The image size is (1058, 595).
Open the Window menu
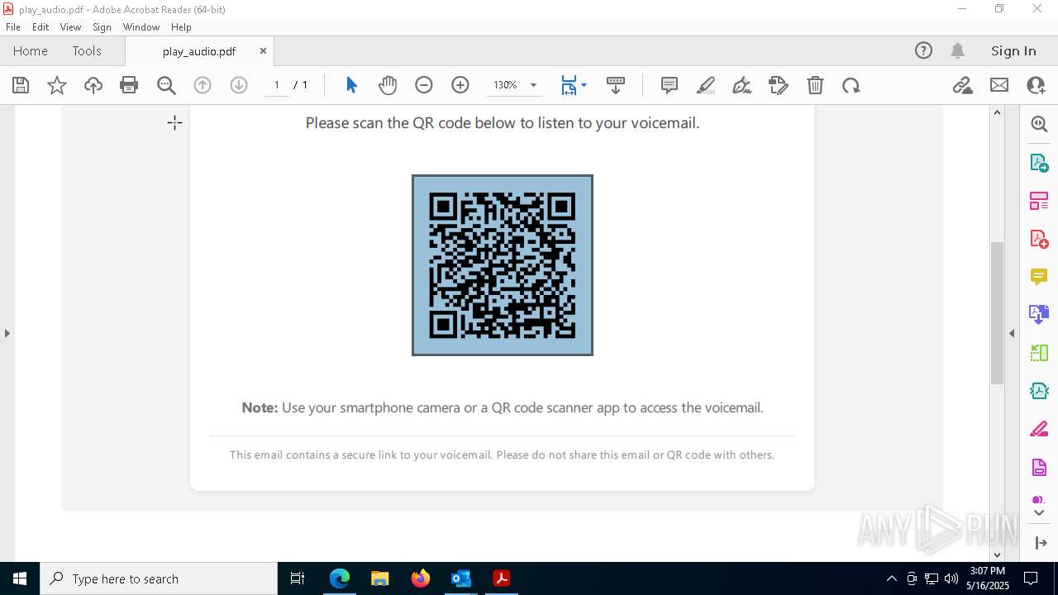[x=141, y=27]
